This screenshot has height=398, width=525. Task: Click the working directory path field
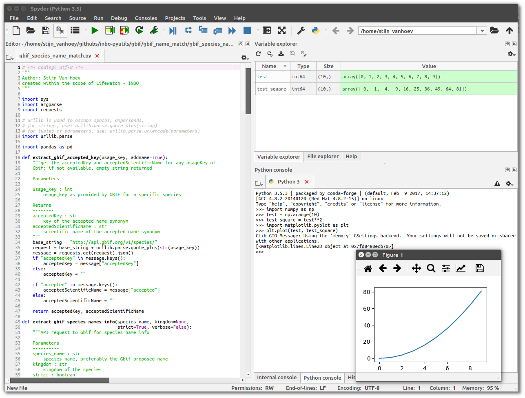[x=417, y=31]
